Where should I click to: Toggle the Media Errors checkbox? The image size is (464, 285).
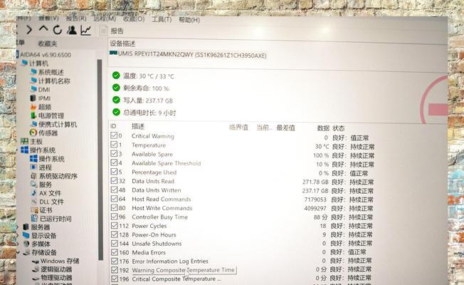click(115, 252)
